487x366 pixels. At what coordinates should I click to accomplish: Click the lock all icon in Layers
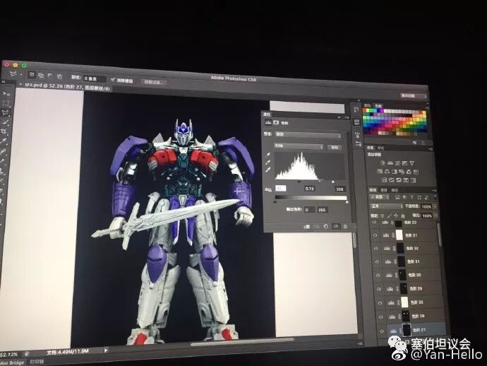click(x=403, y=216)
